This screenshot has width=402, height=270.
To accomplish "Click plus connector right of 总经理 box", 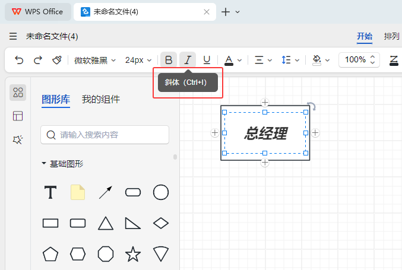I will (315, 133).
